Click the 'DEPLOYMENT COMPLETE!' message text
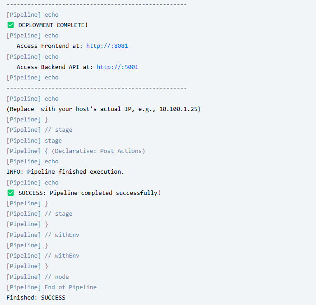This screenshot has width=316, height=305. (x=53, y=25)
